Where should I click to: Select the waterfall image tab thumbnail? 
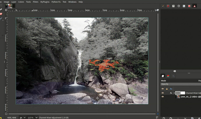click(9, 6)
